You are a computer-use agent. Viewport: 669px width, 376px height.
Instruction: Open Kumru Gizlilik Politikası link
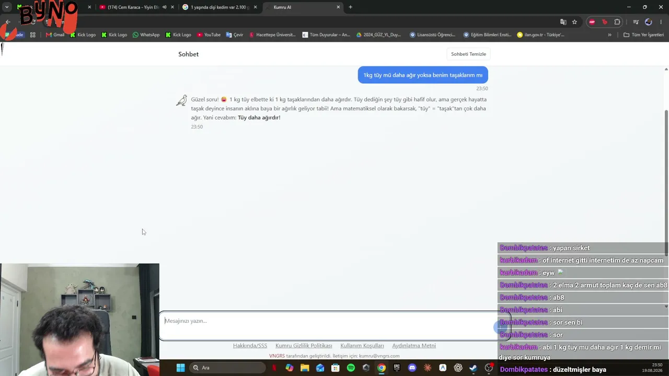coord(304,346)
